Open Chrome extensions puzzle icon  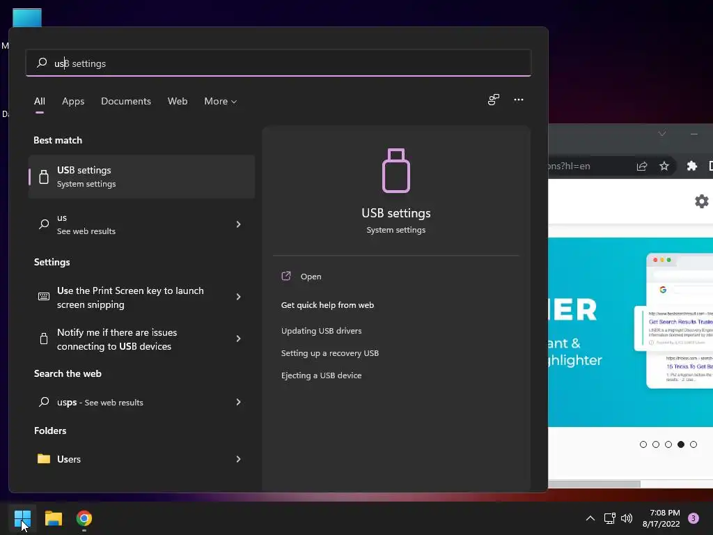(x=691, y=166)
